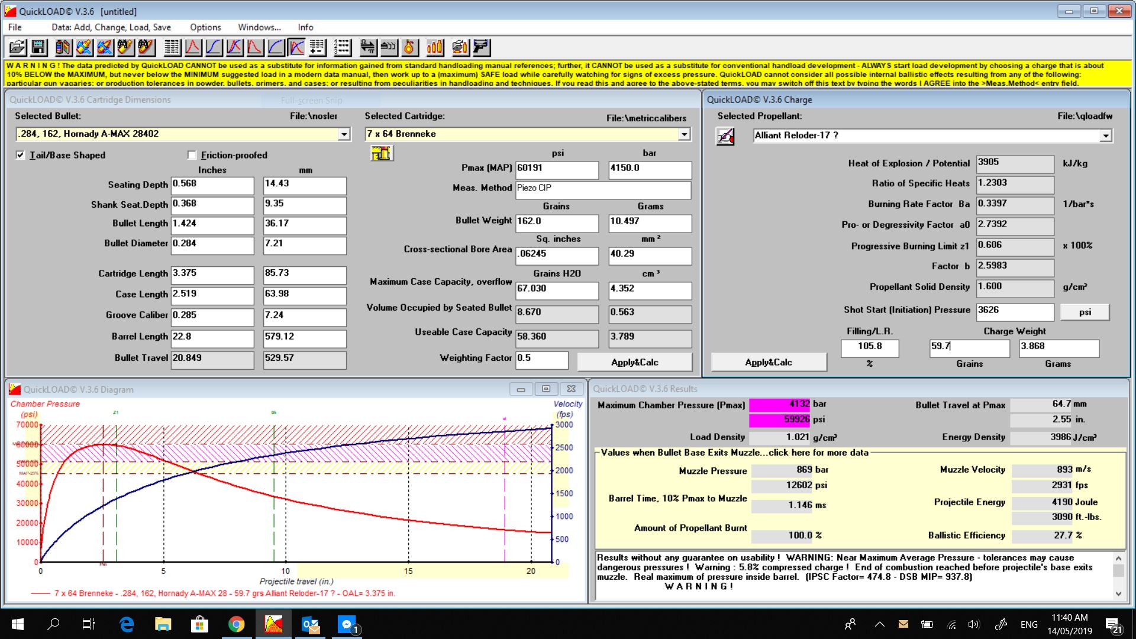Click the results message scrollbar up arrow

(1118, 559)
